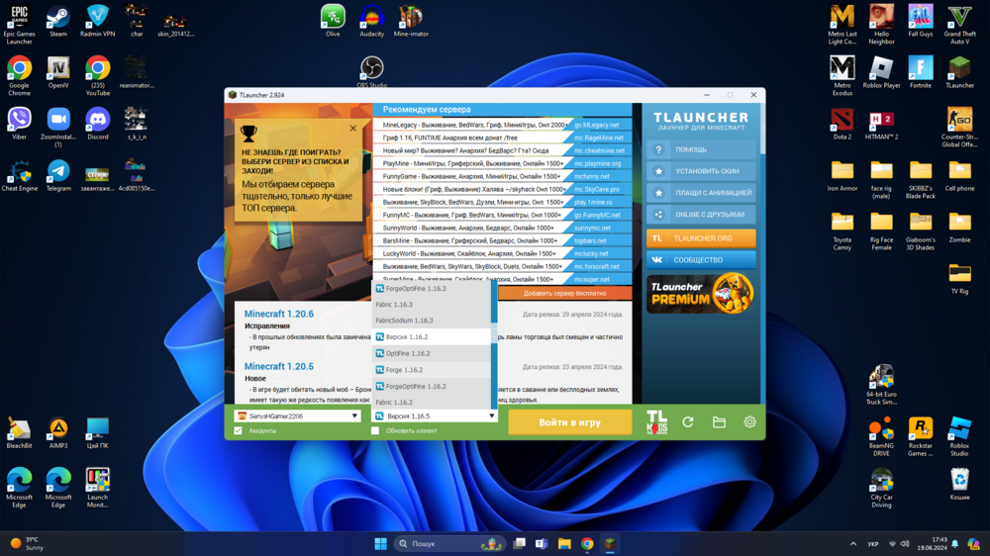
Task: Open the Помощь help button
Action: coord(701,149)
